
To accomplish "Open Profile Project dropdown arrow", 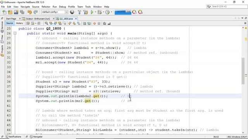I will 111,12.
